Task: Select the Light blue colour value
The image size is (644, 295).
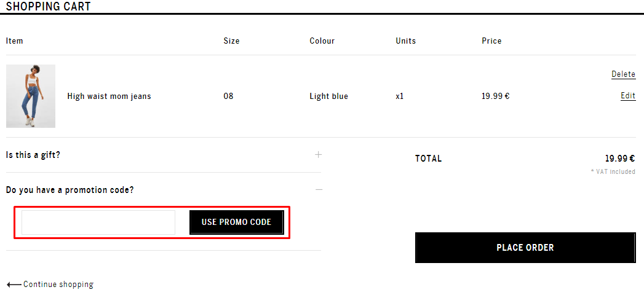Action: (329, 96)
